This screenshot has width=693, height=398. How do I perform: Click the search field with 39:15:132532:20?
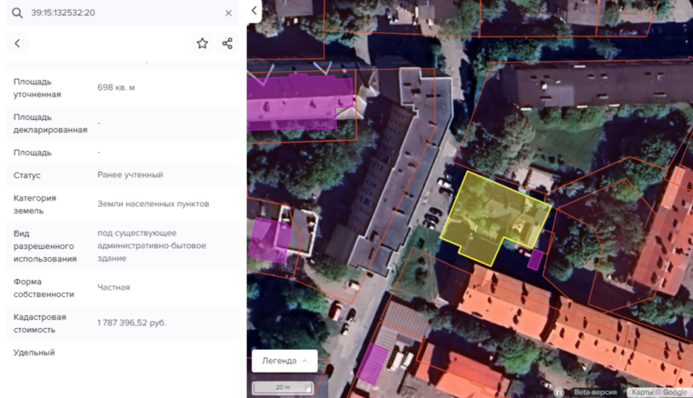pyautogui.click(x=123, y=13)
